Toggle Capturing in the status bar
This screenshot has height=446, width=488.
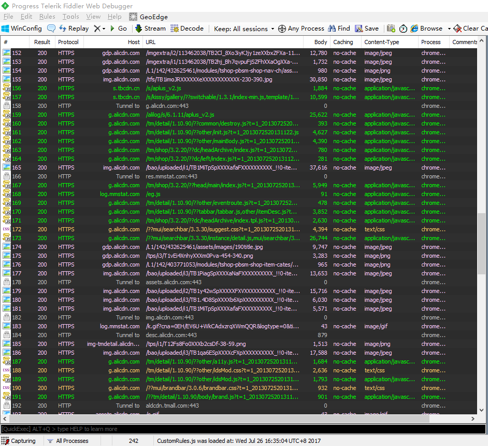(18, 441)
